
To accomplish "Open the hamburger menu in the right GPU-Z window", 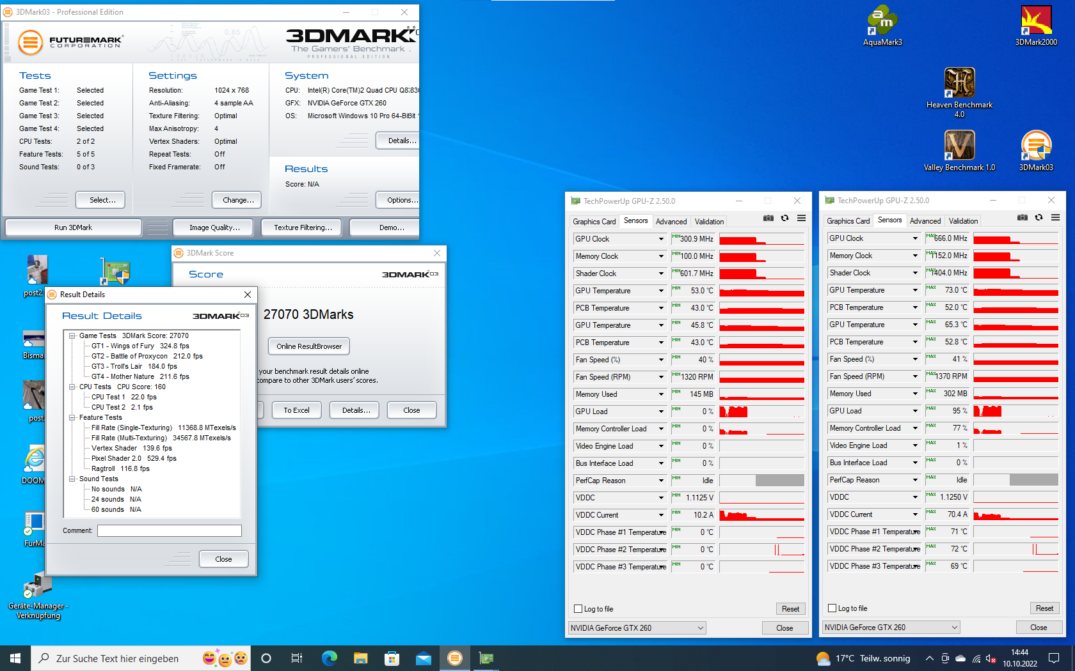I will [x=1055, y=218].
